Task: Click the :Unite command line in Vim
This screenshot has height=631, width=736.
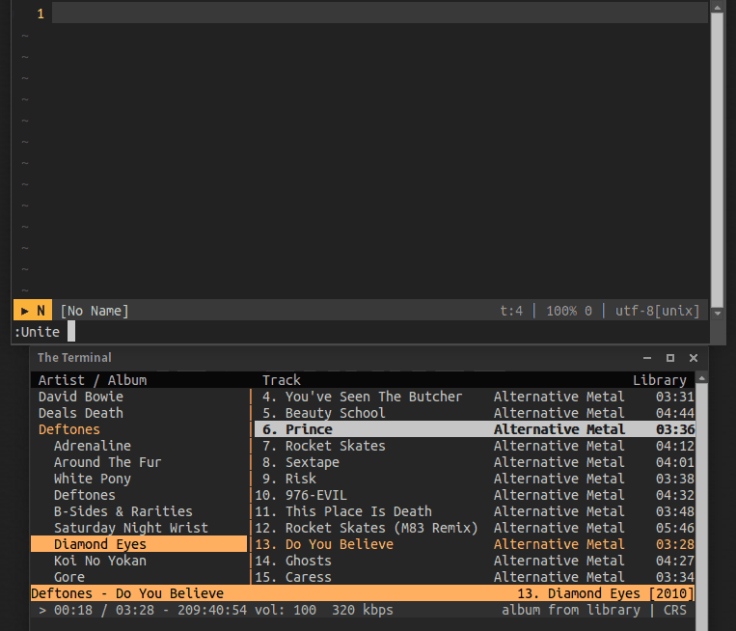Action: 361,332
